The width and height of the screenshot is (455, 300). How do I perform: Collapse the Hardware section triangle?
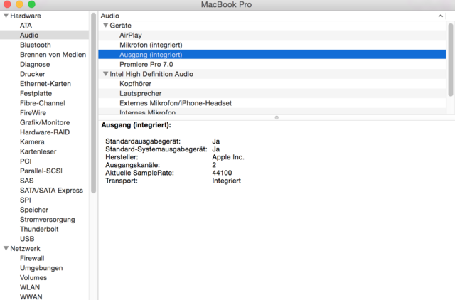point(6,16)
